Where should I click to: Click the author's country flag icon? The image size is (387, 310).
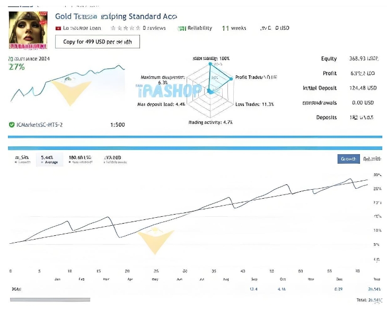coord(58,28)
